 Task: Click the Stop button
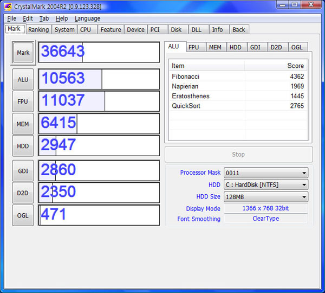[238, 155]
